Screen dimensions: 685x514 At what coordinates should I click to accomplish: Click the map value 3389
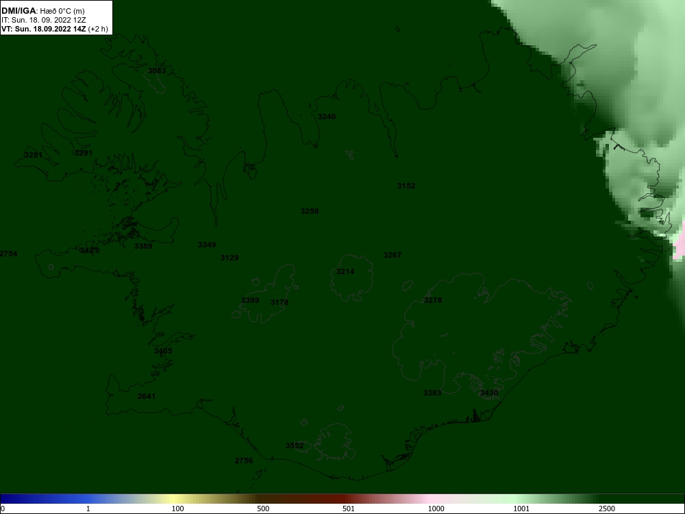click(143, 247)
